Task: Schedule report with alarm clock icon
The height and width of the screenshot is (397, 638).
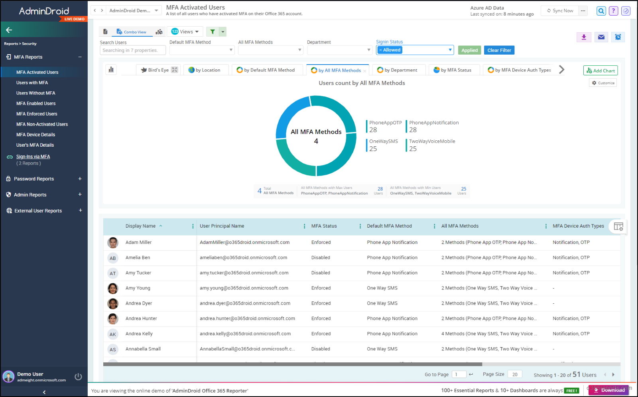Action: click(x=618, y=37)
